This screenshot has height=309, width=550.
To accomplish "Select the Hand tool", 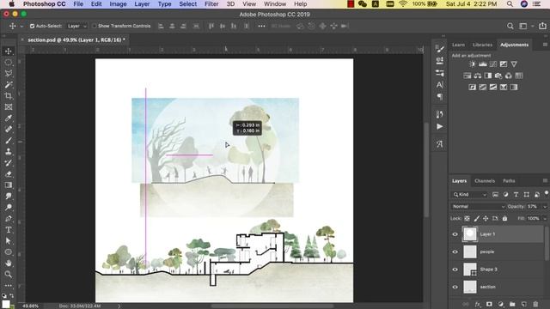I will [9, 264].
